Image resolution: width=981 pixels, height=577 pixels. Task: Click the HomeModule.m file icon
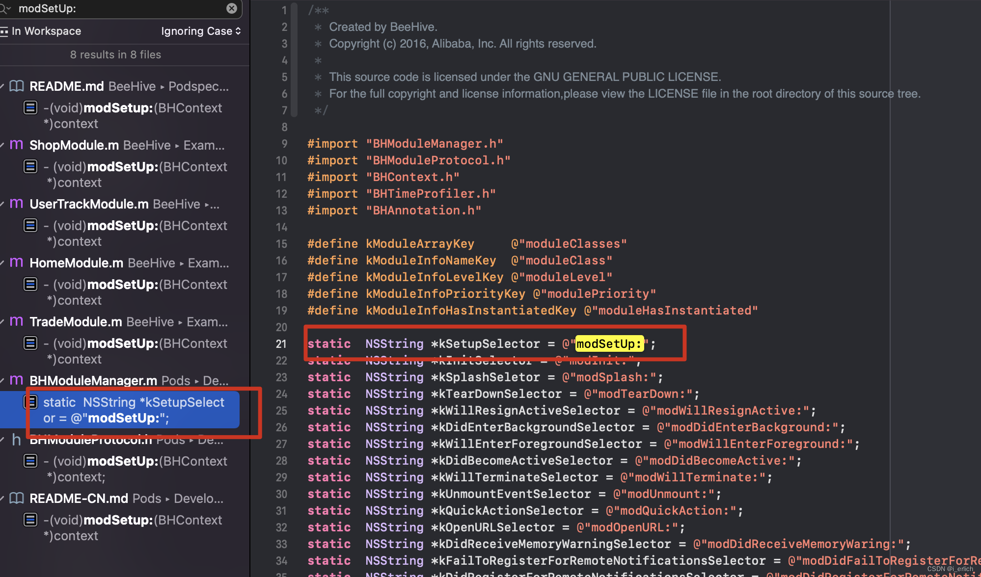tap(17, 262)
